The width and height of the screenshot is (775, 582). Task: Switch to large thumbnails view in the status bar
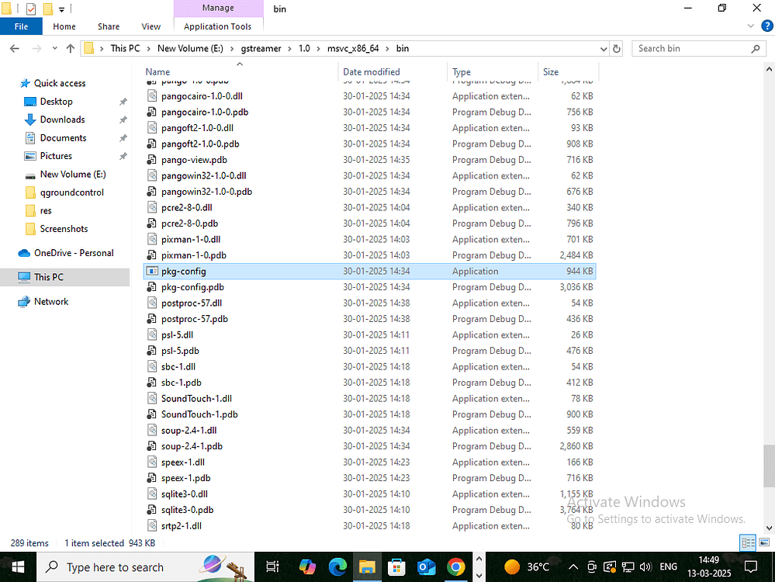(x=765, y=542)
